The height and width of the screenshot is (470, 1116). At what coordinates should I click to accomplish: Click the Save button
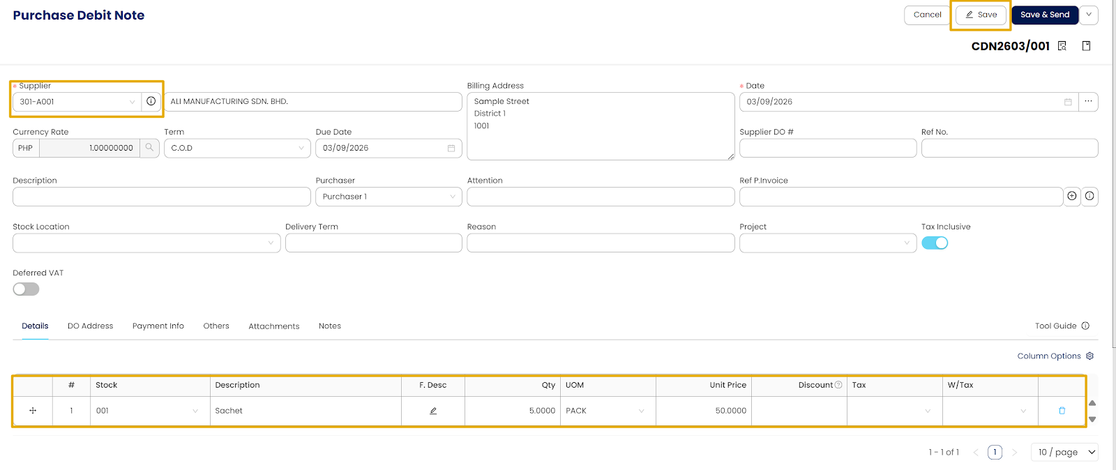(x=981, y=15)
